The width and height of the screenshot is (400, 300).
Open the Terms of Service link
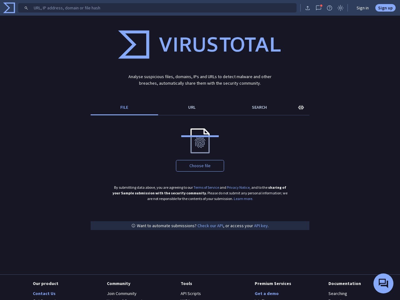206,187
